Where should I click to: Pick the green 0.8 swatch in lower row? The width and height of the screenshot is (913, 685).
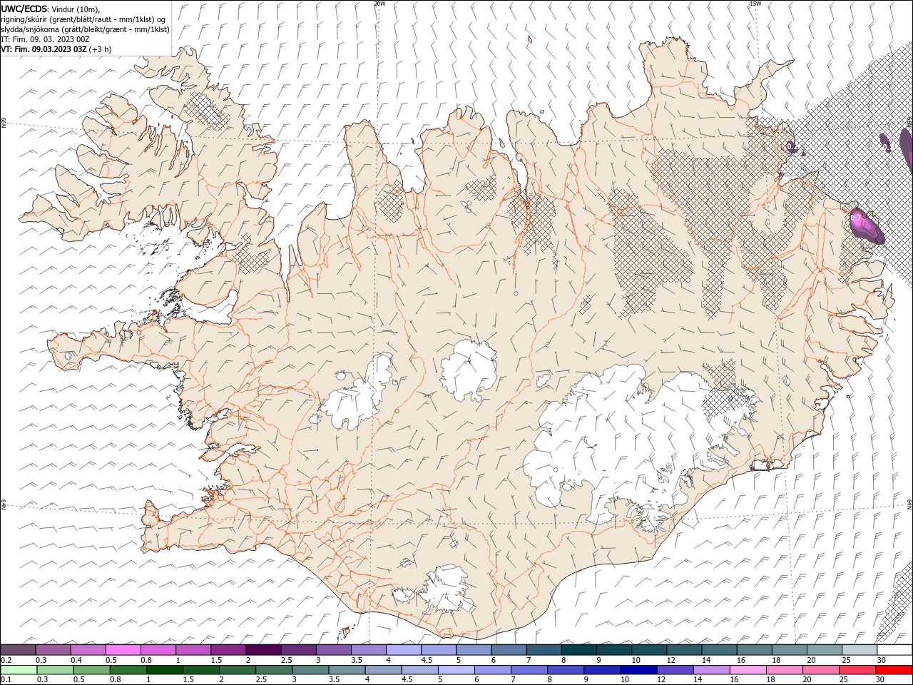(128, 670)
